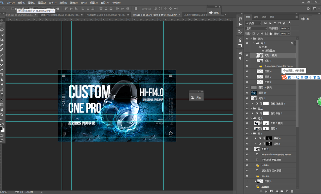Image resolution: width=321 pixels, height=194 pixels.
Task: Open the 属性 floating panel
Action: 196,97
